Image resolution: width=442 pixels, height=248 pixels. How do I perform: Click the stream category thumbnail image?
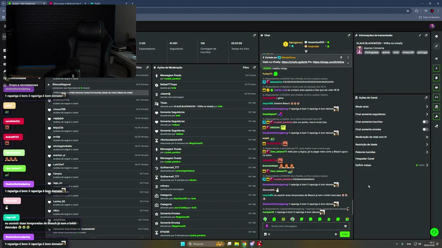point(359,50)
